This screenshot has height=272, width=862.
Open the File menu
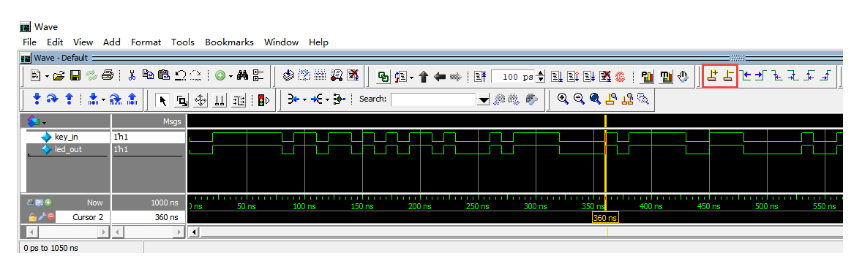point(30,42)
